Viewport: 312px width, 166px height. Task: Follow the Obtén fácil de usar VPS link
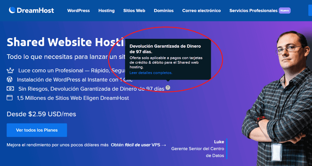coord(138,145)
